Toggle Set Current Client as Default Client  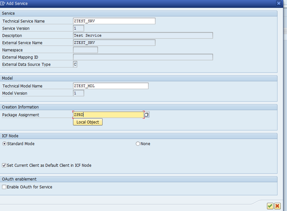[4, 165]
